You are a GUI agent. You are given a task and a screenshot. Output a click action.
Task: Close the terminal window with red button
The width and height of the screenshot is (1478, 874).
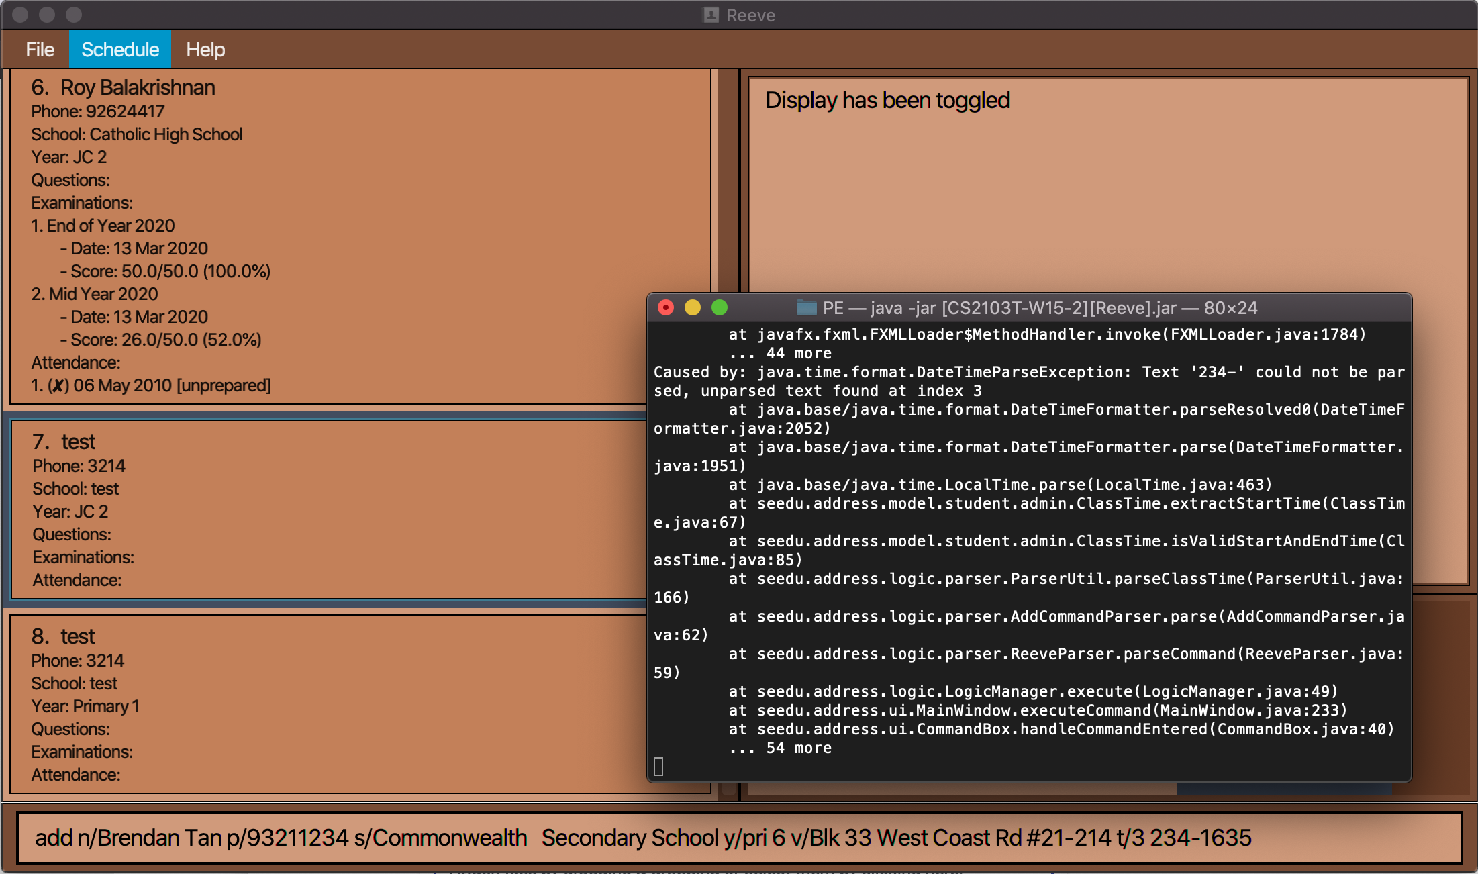coord(665,308)
